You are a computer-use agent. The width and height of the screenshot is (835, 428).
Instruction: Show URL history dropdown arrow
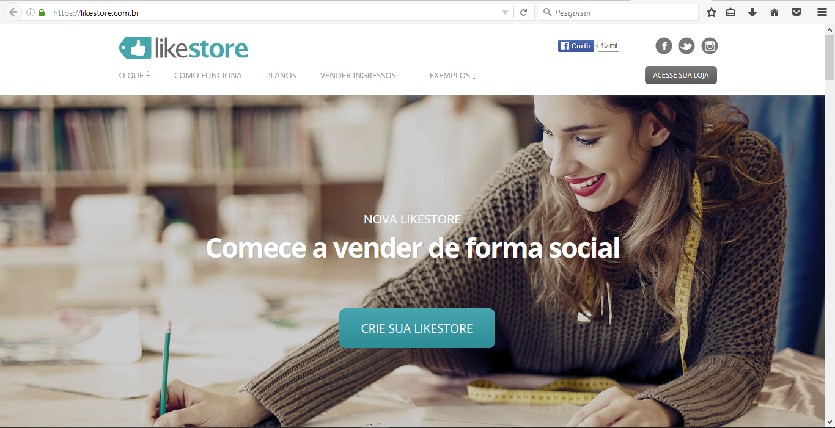pos(505,12)
